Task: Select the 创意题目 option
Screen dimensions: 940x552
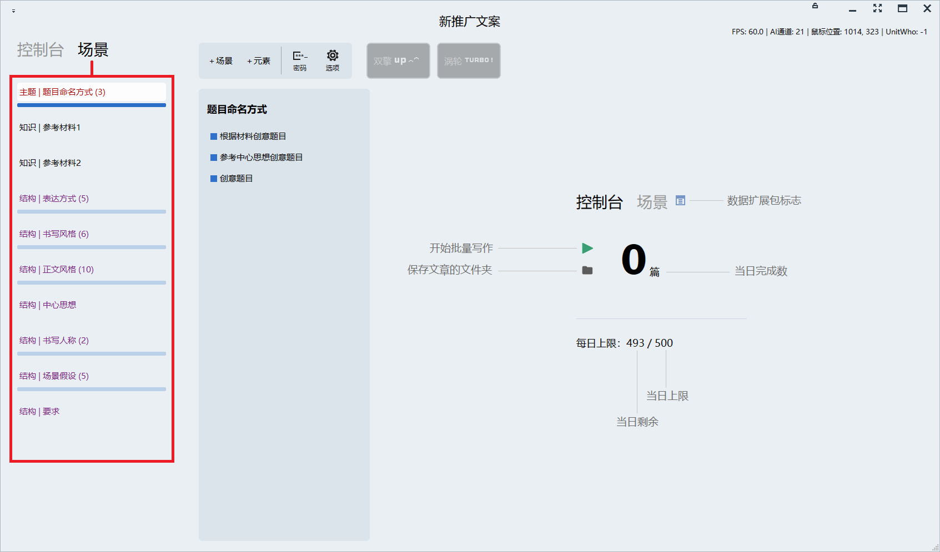Action: [x=236, y=179]
